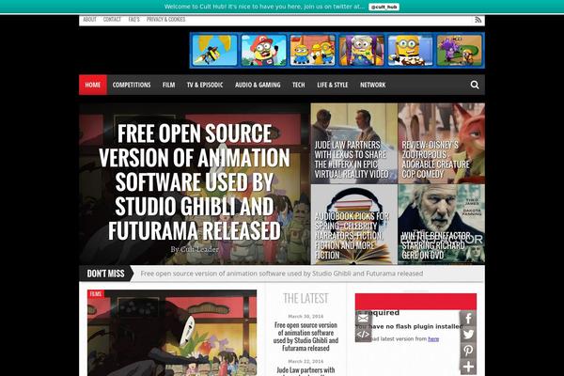The width and height of the screenshot is (564, 376).
Task: Share via the Pinterest icon
Action: (x=468, y=351)
